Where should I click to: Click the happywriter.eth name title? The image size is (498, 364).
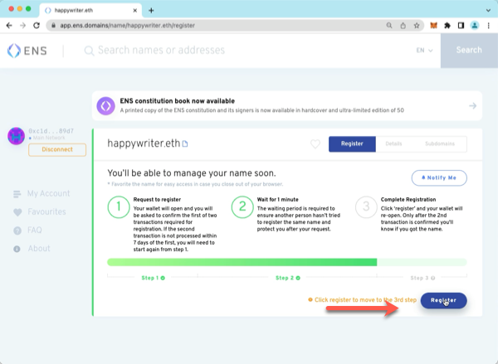tap(144, 143)
